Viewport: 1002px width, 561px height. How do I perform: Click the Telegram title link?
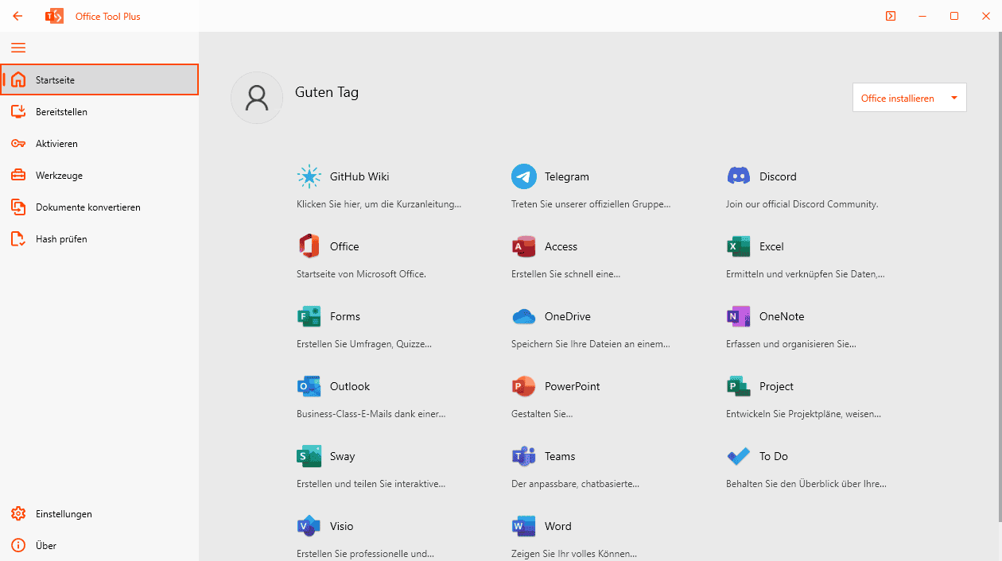pyautogui.click(x=567, y=177)
